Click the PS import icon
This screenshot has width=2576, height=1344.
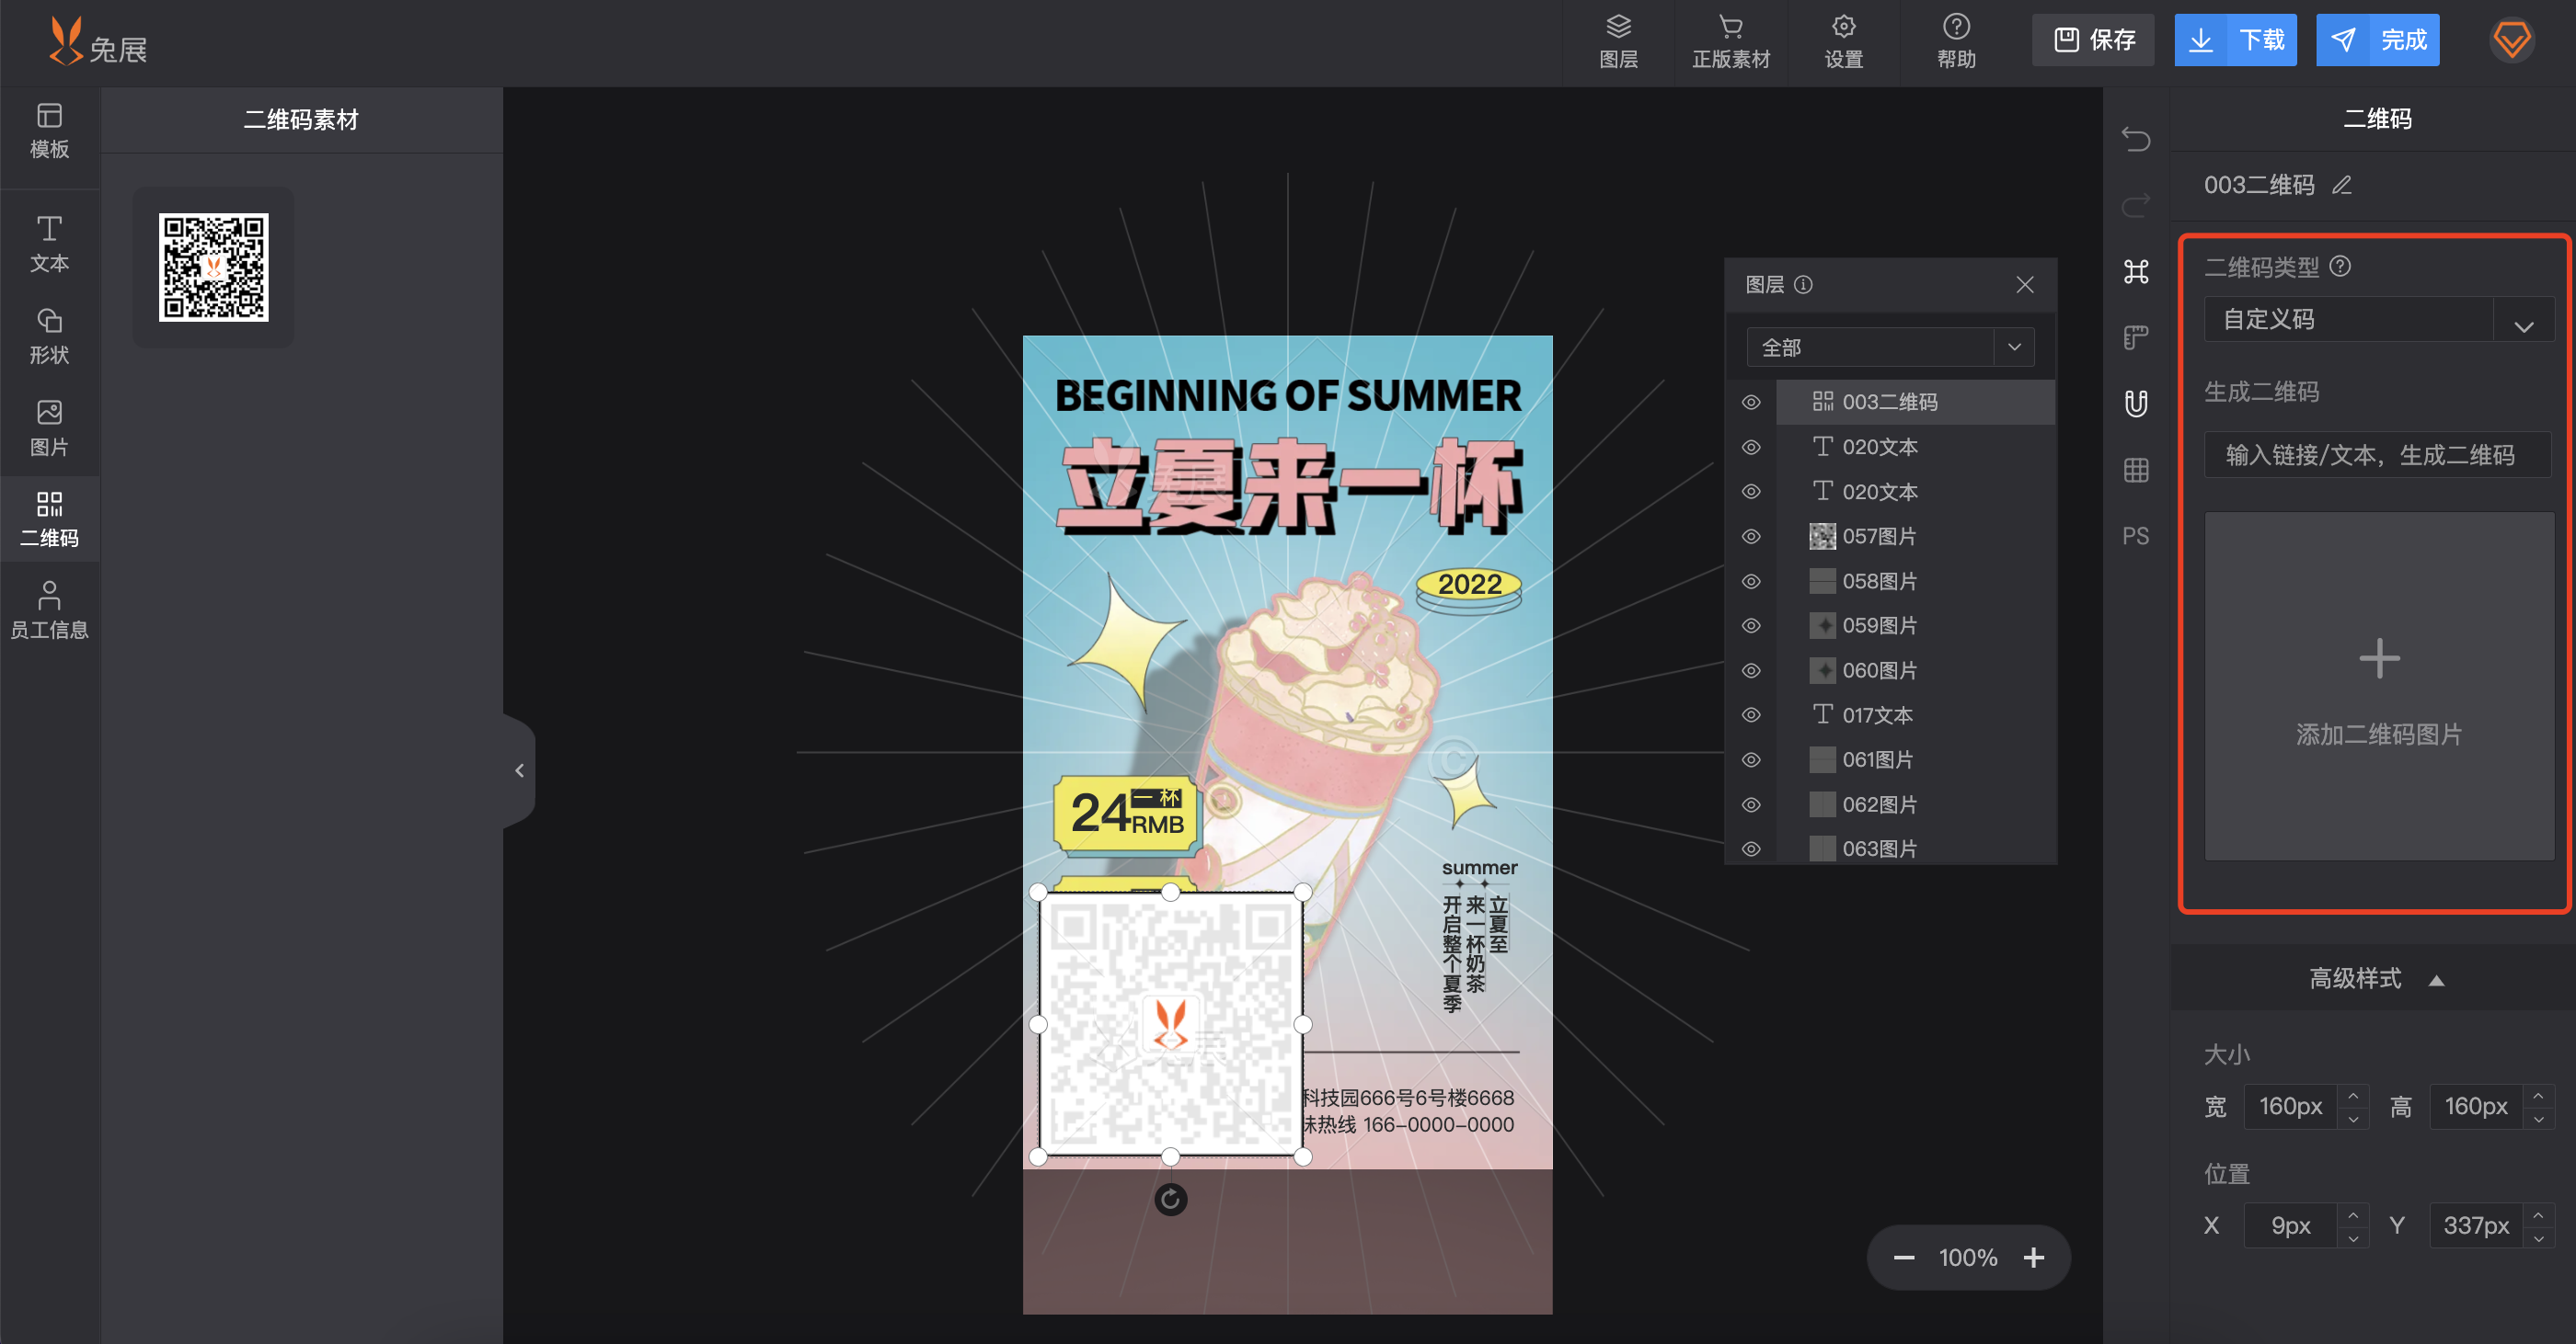click(2136, 537)
